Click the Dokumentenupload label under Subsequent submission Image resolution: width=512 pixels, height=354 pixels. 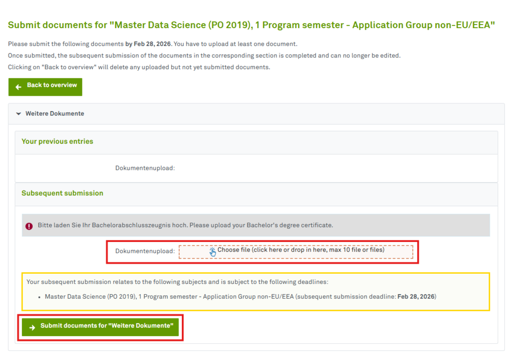[145, 251]
